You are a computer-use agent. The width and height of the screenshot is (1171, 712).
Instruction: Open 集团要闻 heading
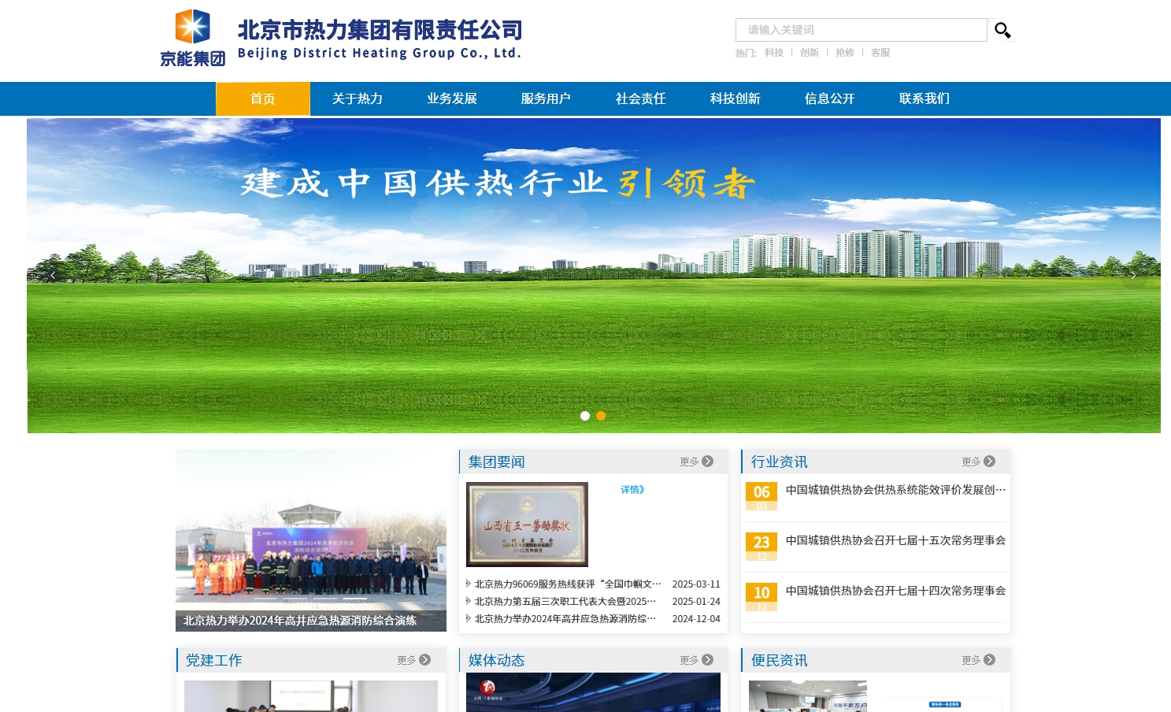pos(496,462)
